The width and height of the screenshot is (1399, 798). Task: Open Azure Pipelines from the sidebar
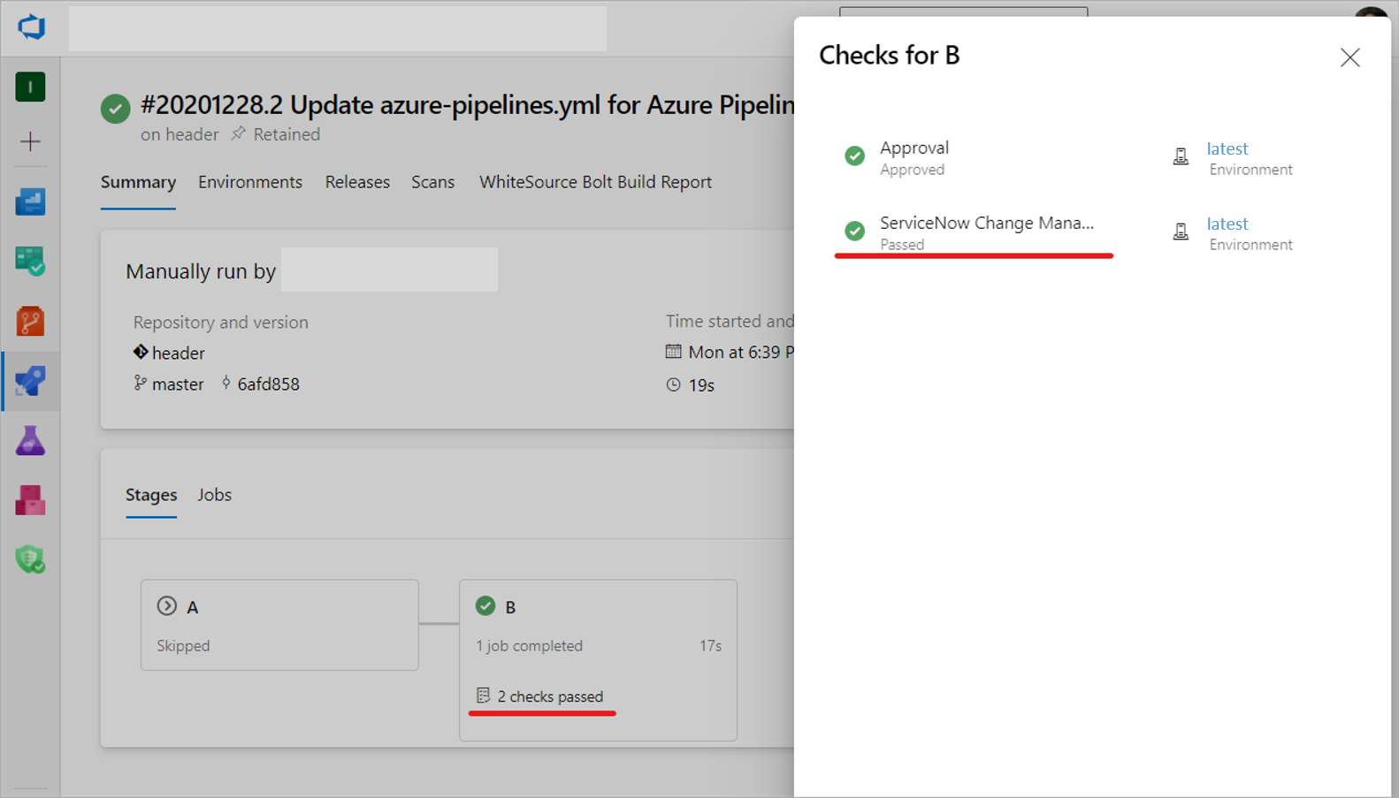(30, 381)
